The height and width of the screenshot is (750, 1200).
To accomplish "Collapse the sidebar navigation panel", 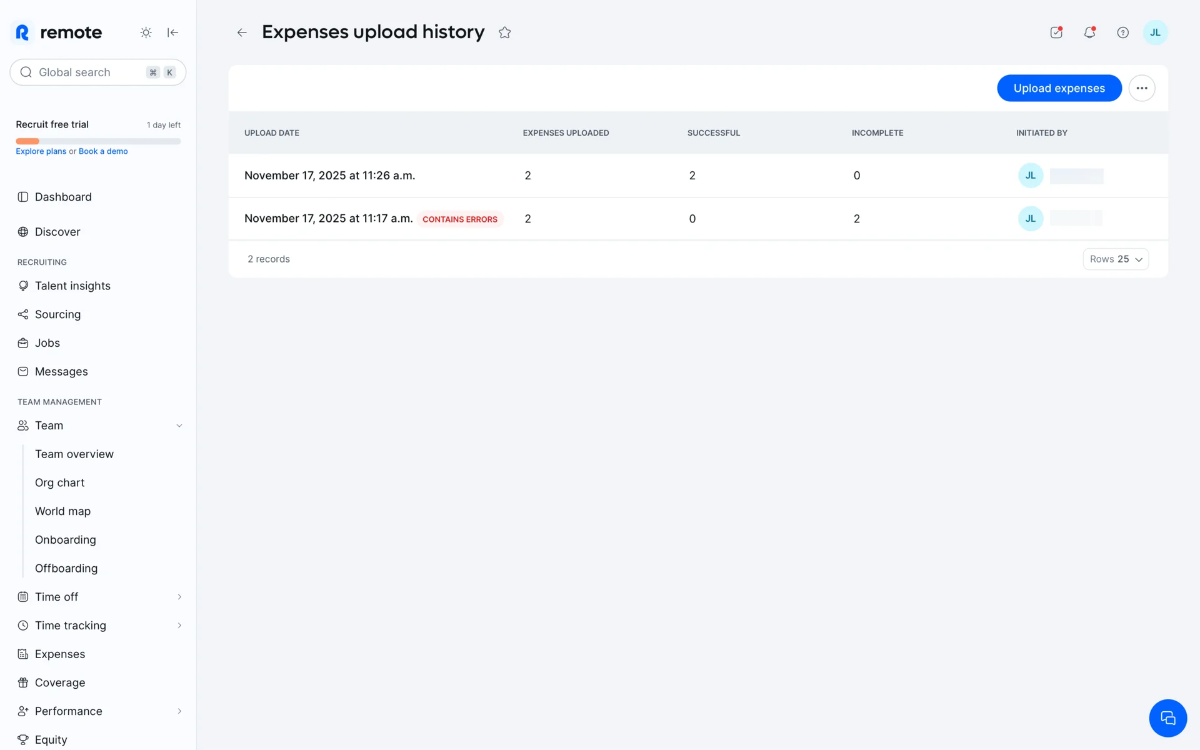I will [173, 32].
